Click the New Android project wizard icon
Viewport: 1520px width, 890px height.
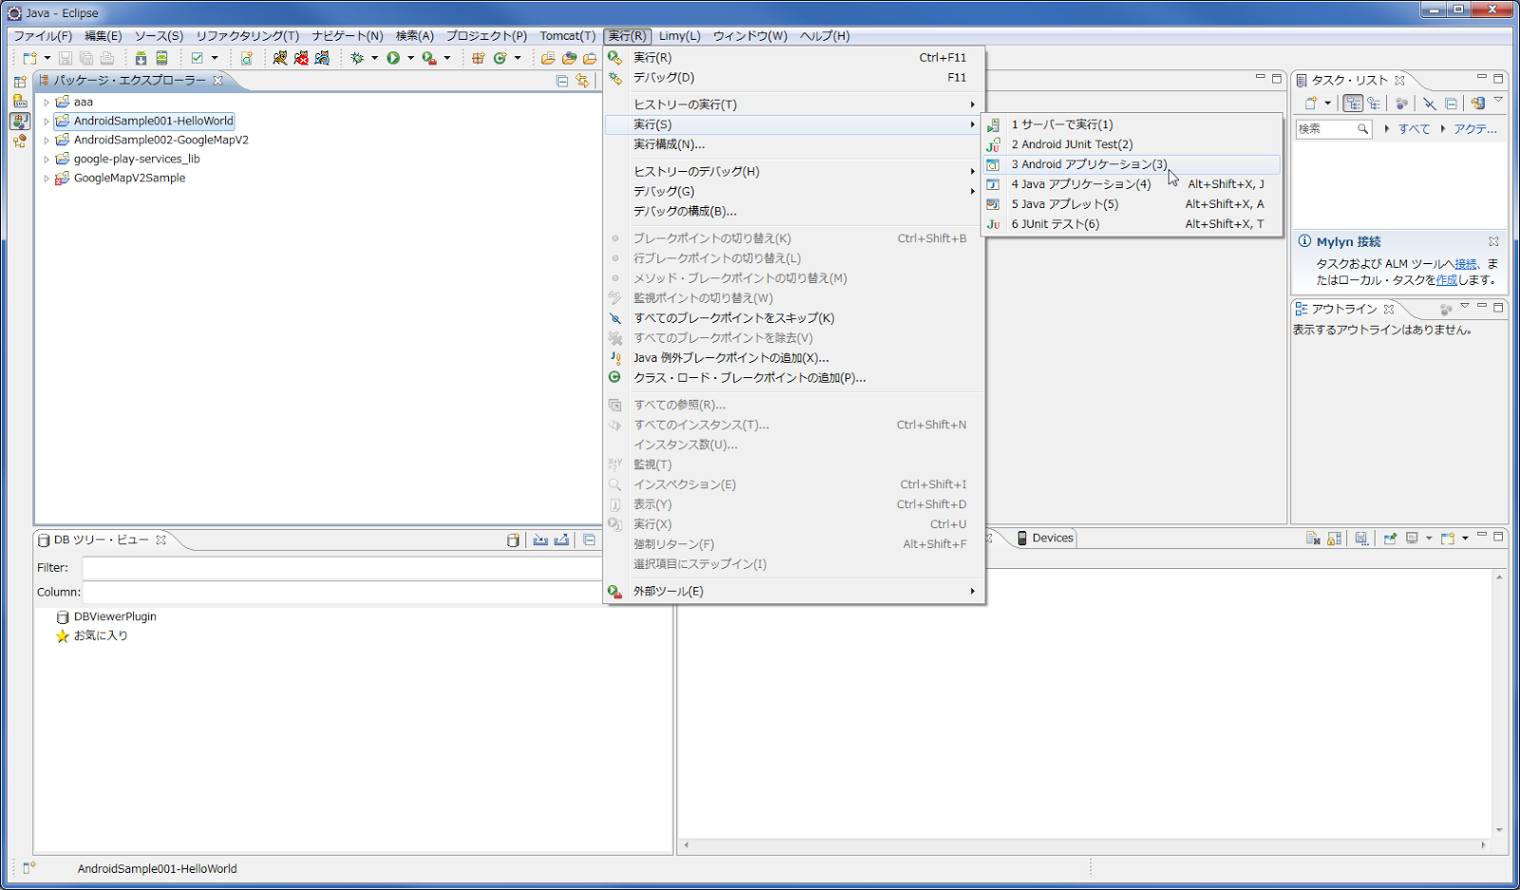tap(246, 58)
